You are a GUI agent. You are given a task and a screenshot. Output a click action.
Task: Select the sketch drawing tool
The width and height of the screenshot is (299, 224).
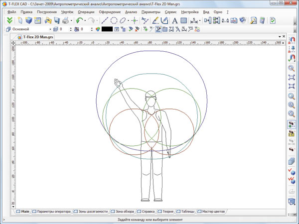(164, 20)
